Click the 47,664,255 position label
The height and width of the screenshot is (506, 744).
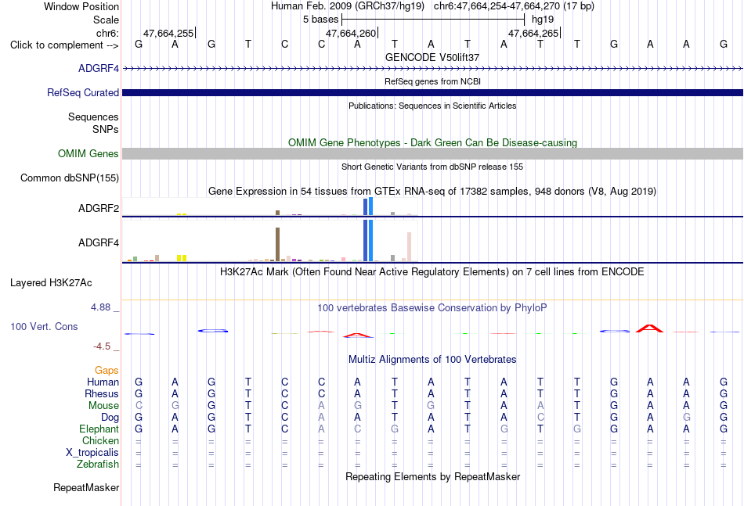tap(168, 33)
